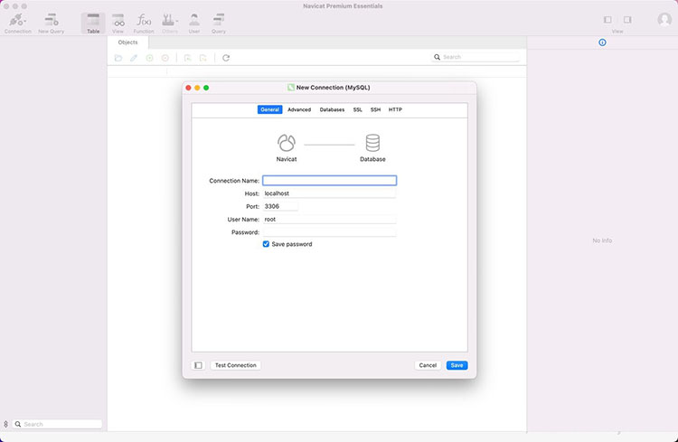This screenshot has height=442, width=678.
Task: Close the New Connection dialog red button
Action: click(189, 88)
